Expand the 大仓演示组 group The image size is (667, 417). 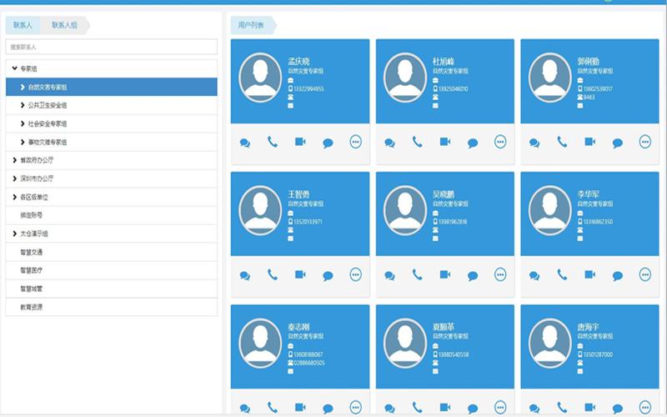[x=14, y=234]
